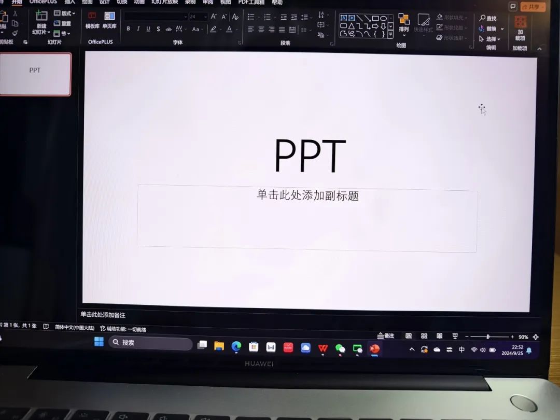Toggle text shadow (S)
Screen dimensions: 560x420
coord(158,29)
